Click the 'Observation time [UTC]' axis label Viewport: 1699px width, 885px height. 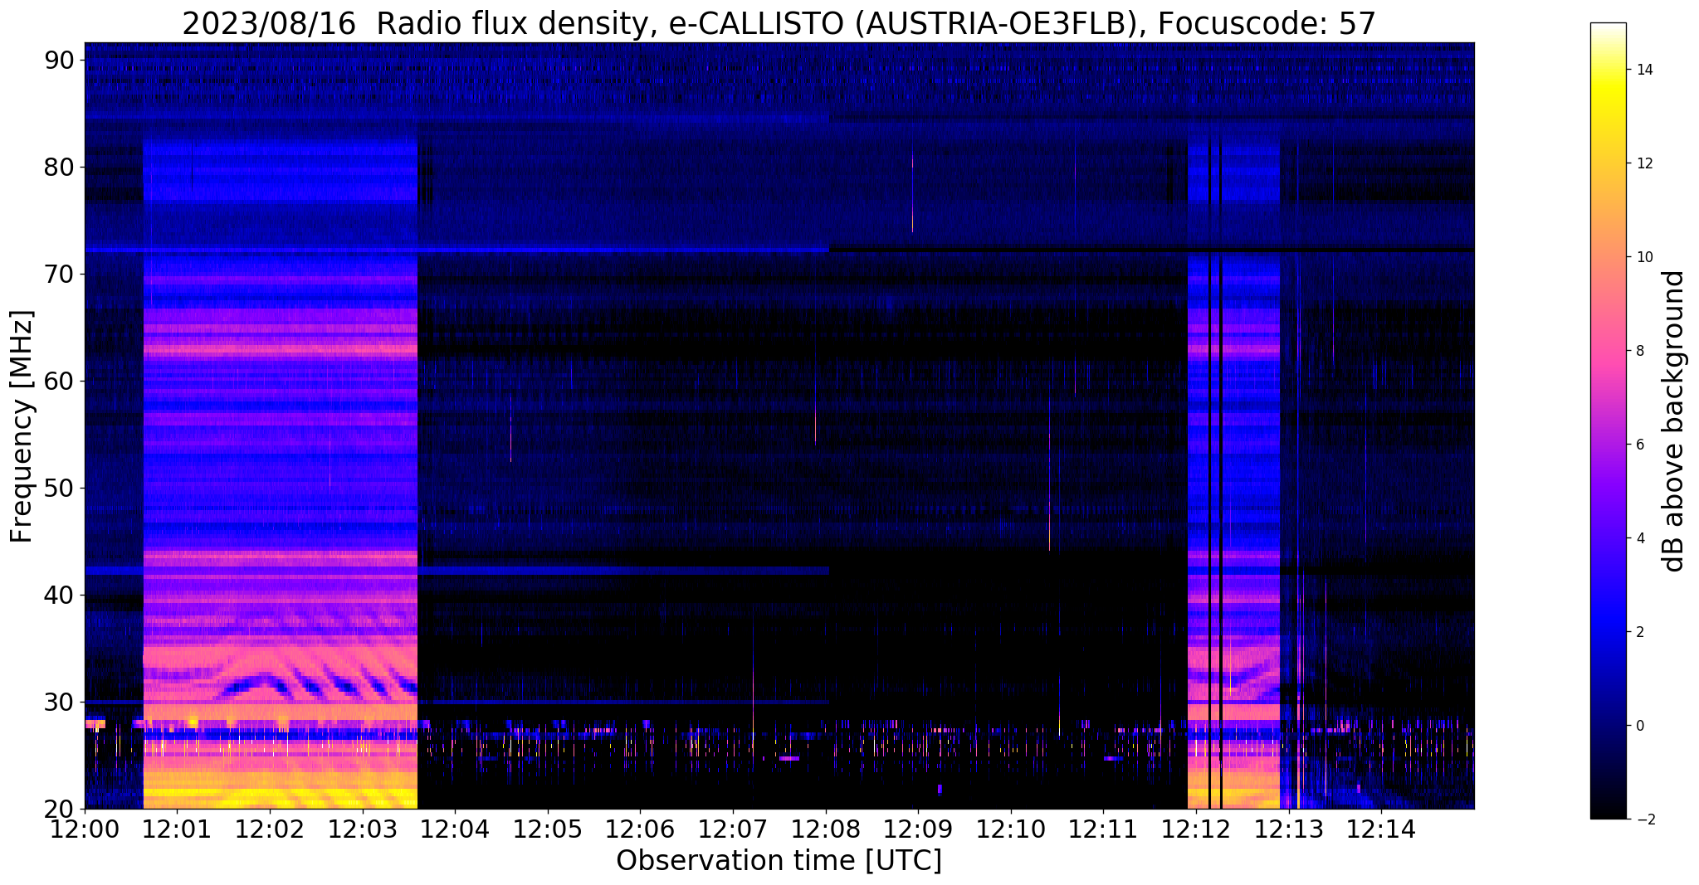pyautogui.click(x=779, y=860)
